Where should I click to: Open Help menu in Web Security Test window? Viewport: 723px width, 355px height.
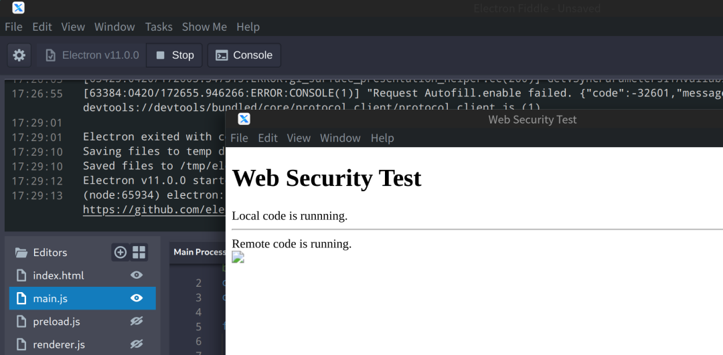pos(382,138)
